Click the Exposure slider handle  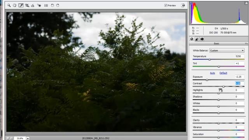click(x=207, y=80)
